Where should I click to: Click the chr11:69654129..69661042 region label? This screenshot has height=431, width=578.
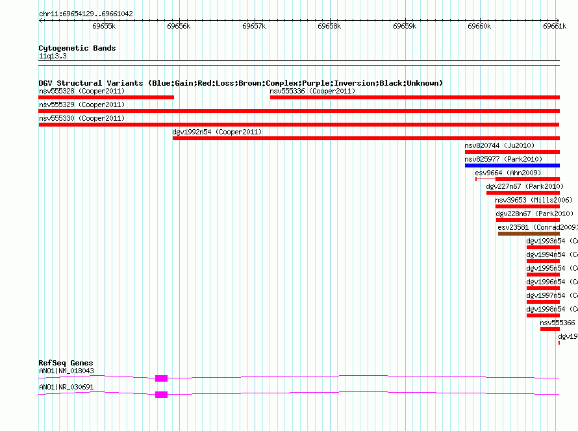tap(86, 14)
